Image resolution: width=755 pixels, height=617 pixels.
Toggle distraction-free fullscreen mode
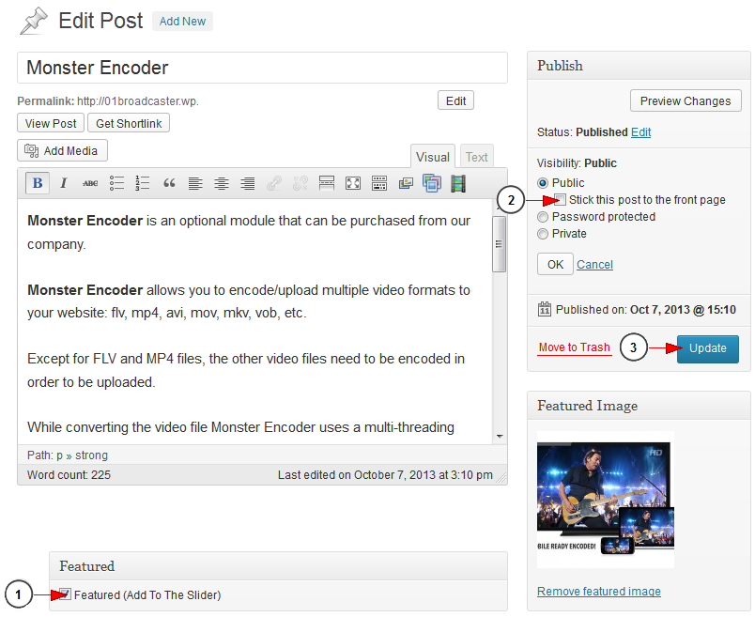(353, 183)
